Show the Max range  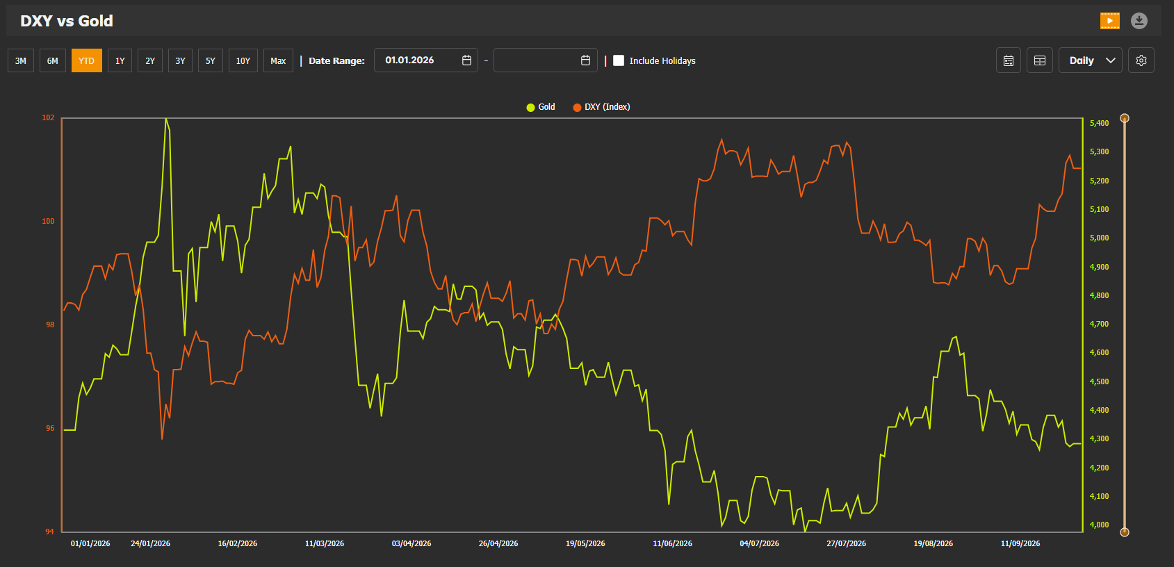click(278, 60)
